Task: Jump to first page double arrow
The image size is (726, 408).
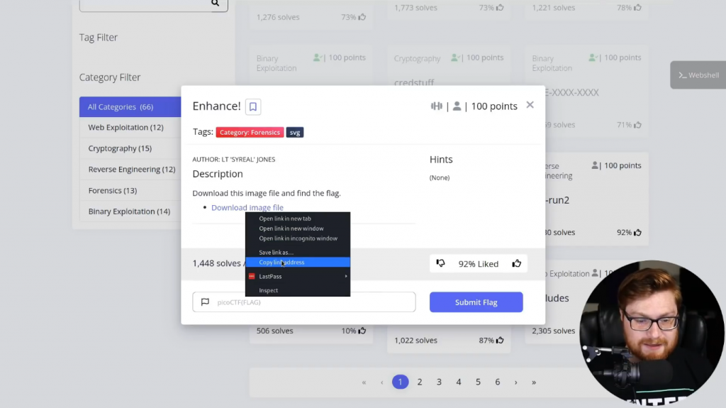Action: [x=364, y=382]
